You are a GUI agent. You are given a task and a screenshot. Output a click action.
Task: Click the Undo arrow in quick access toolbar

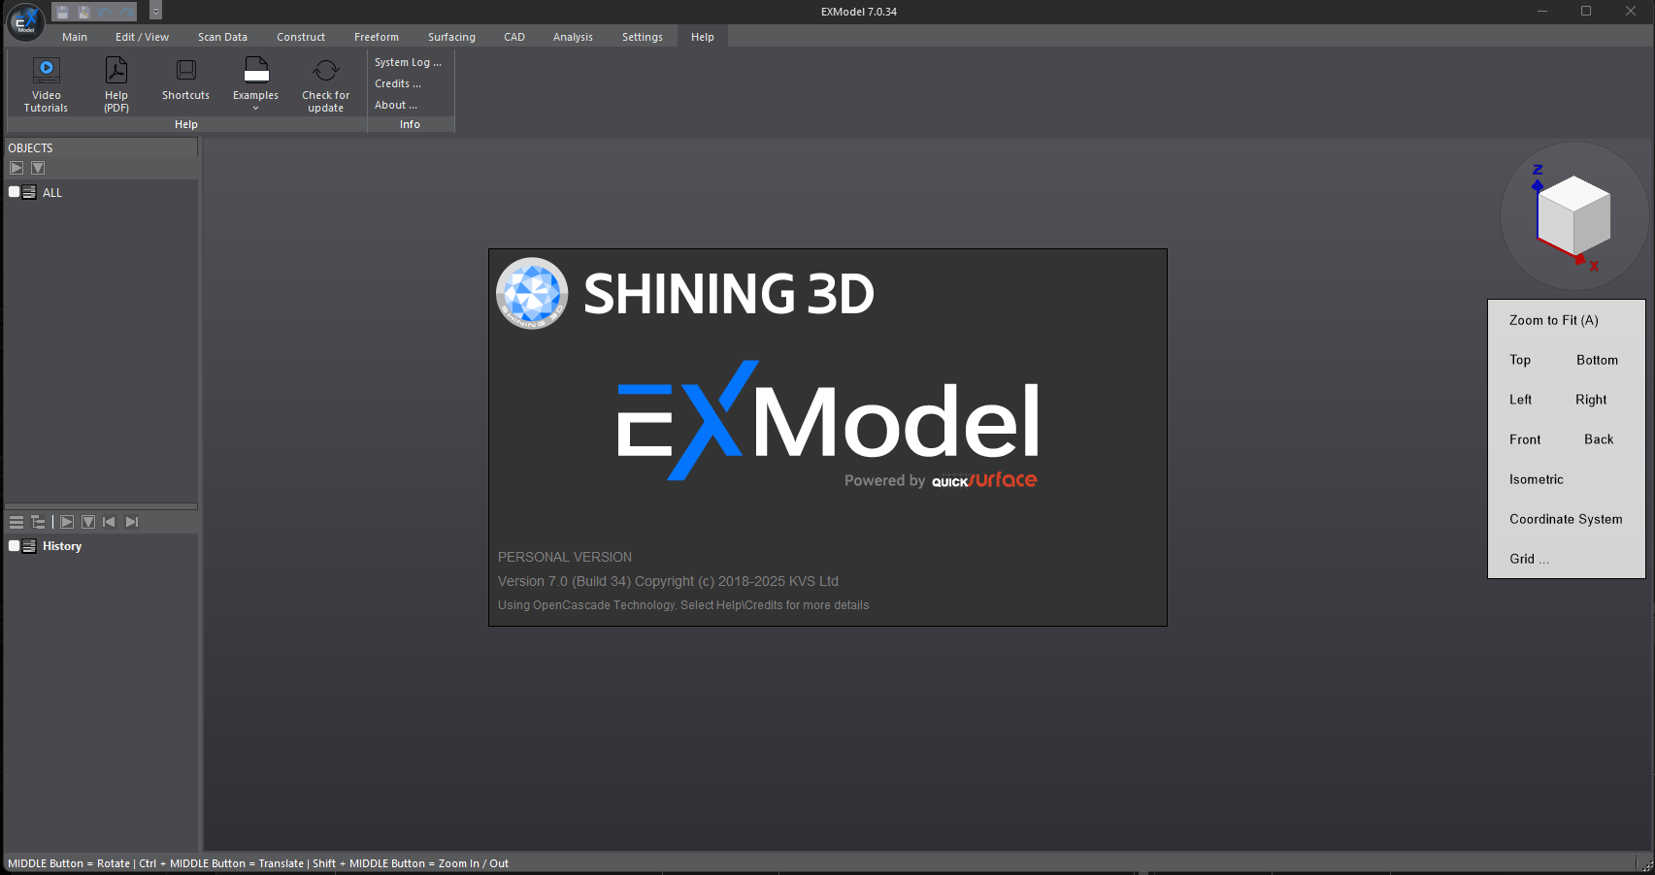105,12
